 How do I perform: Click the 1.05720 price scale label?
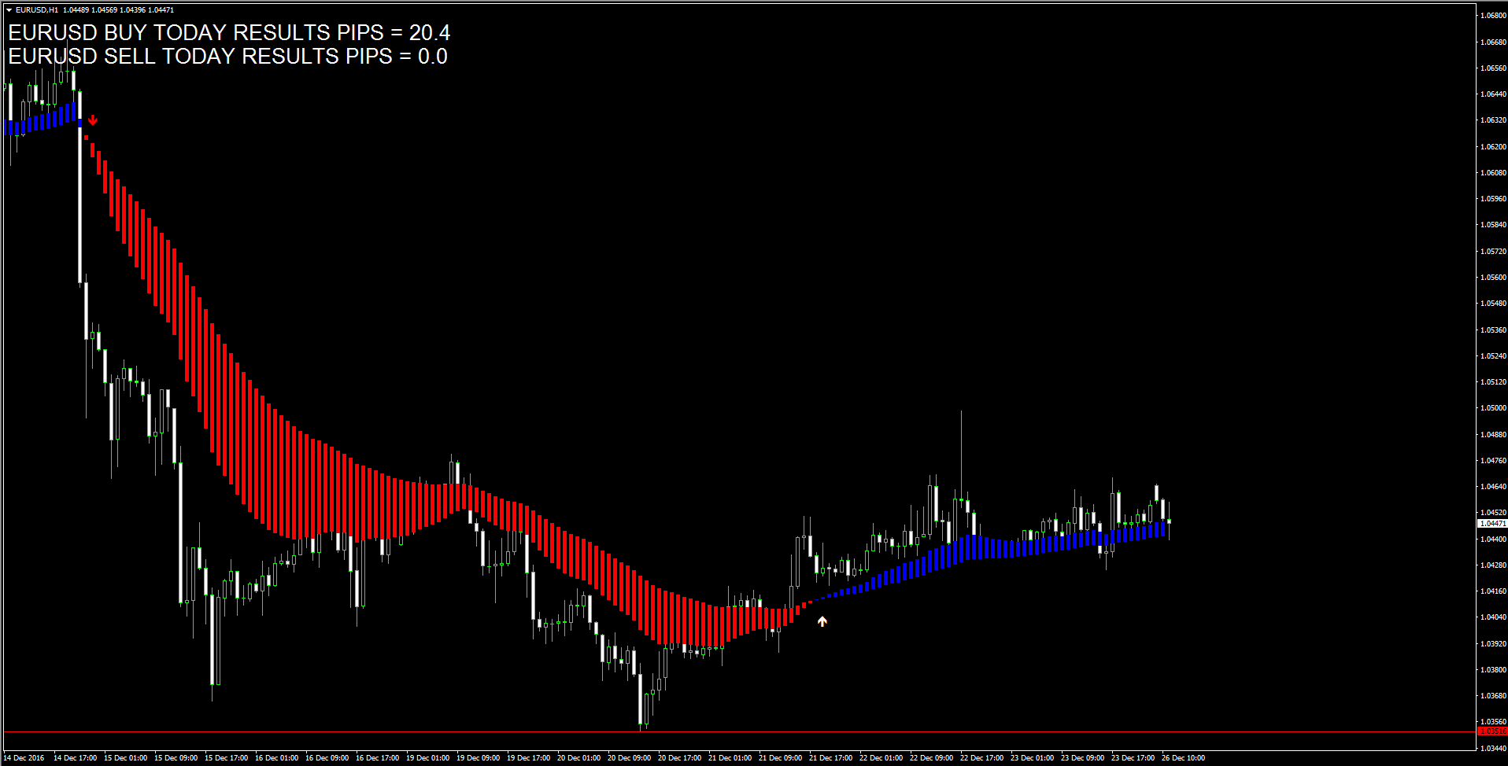coord(1493,252)
